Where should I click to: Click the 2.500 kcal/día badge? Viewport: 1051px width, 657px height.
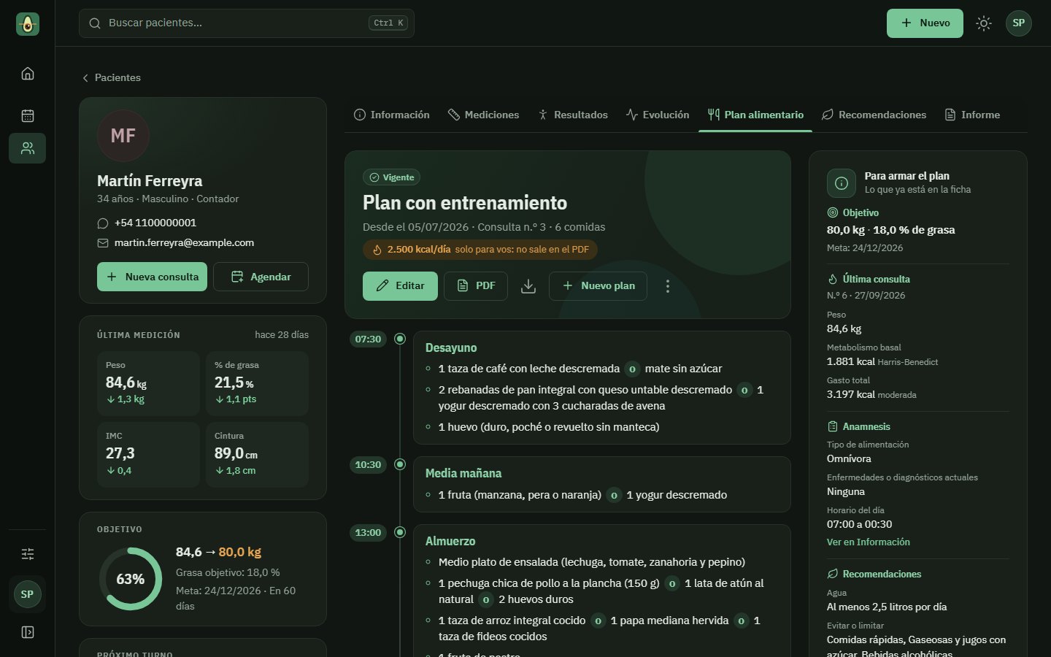tap(480, 250)
